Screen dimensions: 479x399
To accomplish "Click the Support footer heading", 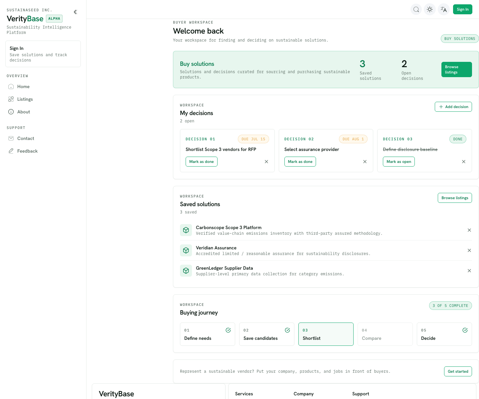I will click(x=361, y=394).
